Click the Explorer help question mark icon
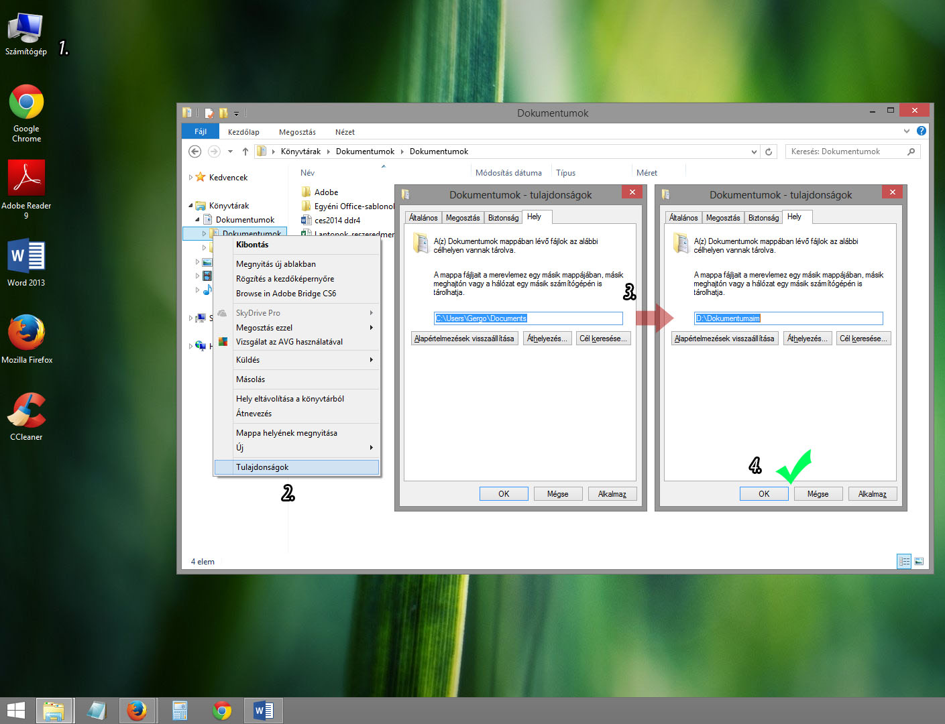The image size is (945, 724). coord(922,131)
